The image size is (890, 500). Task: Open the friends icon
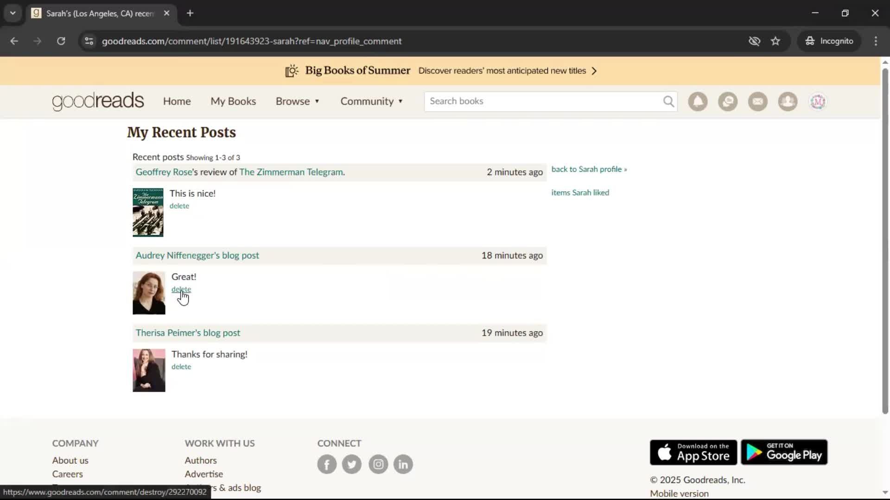(788, 101)
